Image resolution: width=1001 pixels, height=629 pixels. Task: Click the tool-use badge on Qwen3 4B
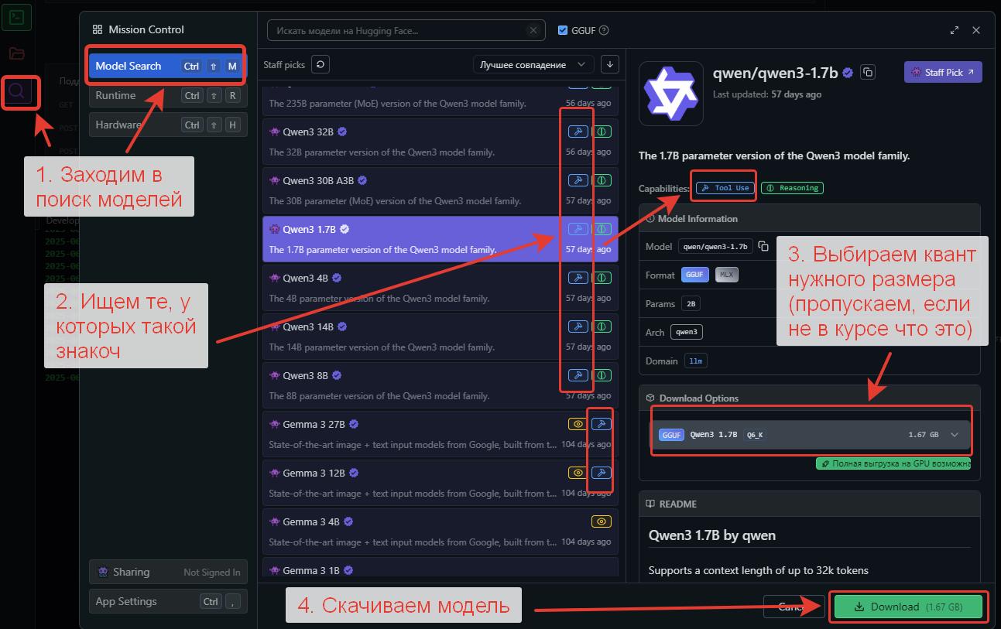[578, 278]
